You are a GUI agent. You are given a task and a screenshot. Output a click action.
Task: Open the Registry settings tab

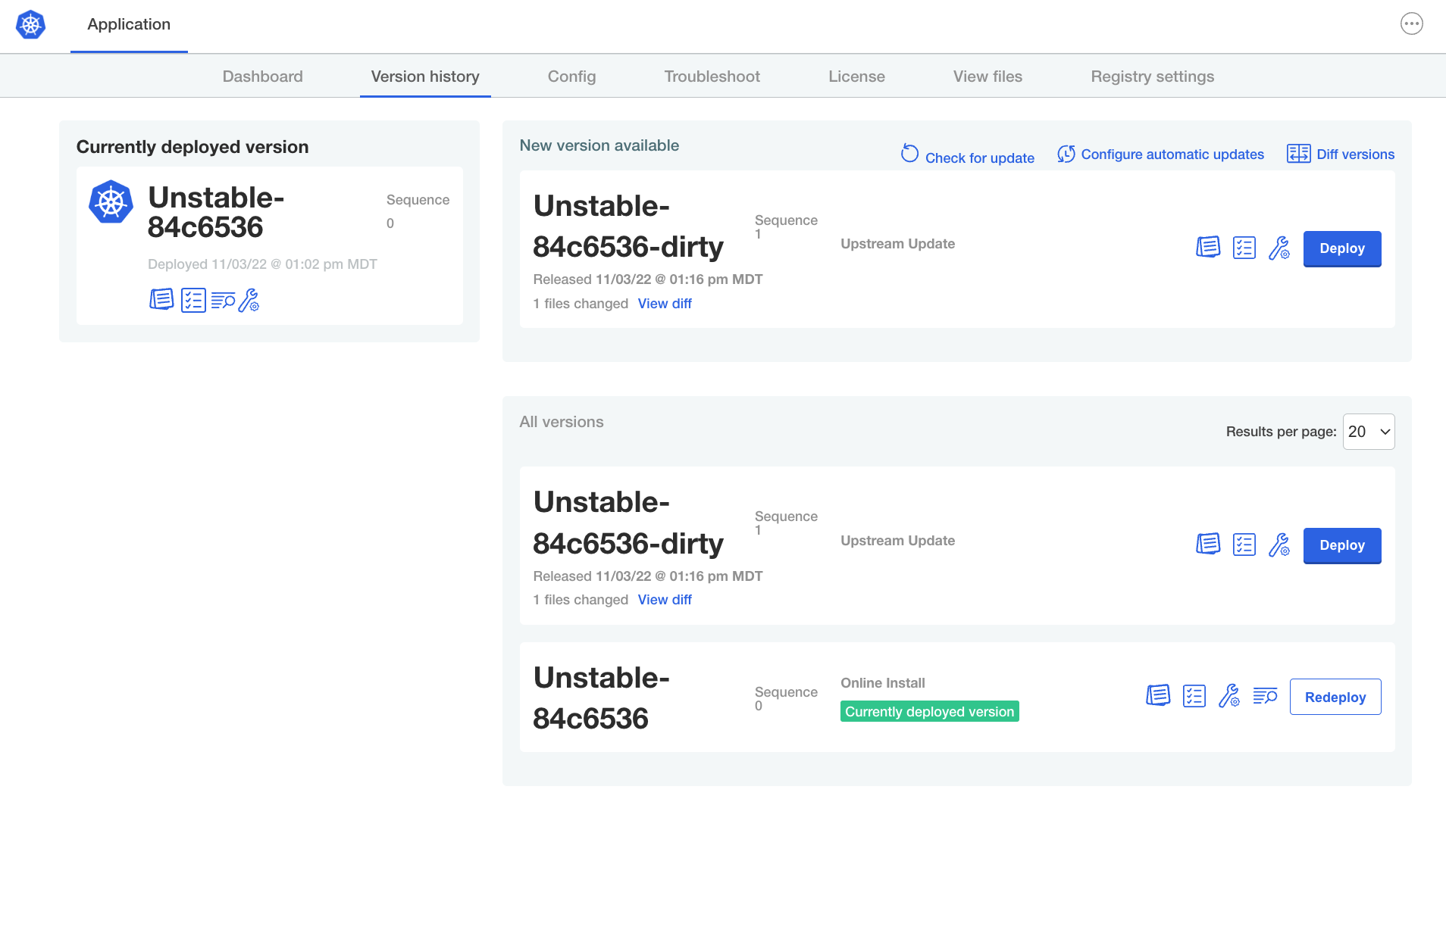point(1152,76)
